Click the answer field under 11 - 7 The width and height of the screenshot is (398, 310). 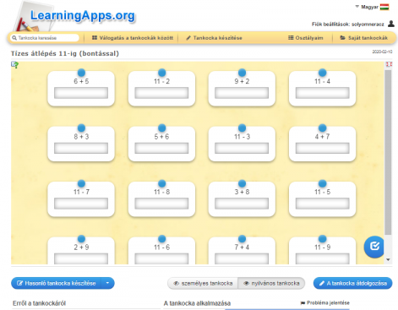(x=81, y=204)
